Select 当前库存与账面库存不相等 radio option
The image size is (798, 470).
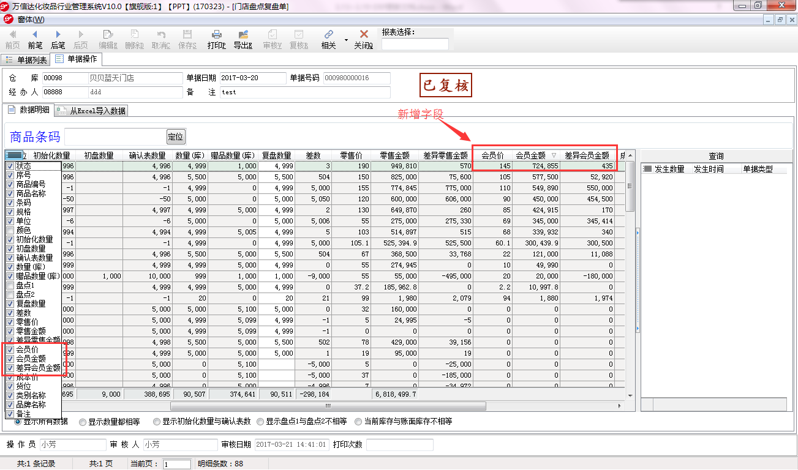coord(358,422)
